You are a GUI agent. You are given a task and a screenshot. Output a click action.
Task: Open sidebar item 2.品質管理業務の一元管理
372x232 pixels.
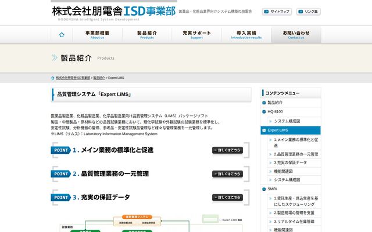coord(296,154)
